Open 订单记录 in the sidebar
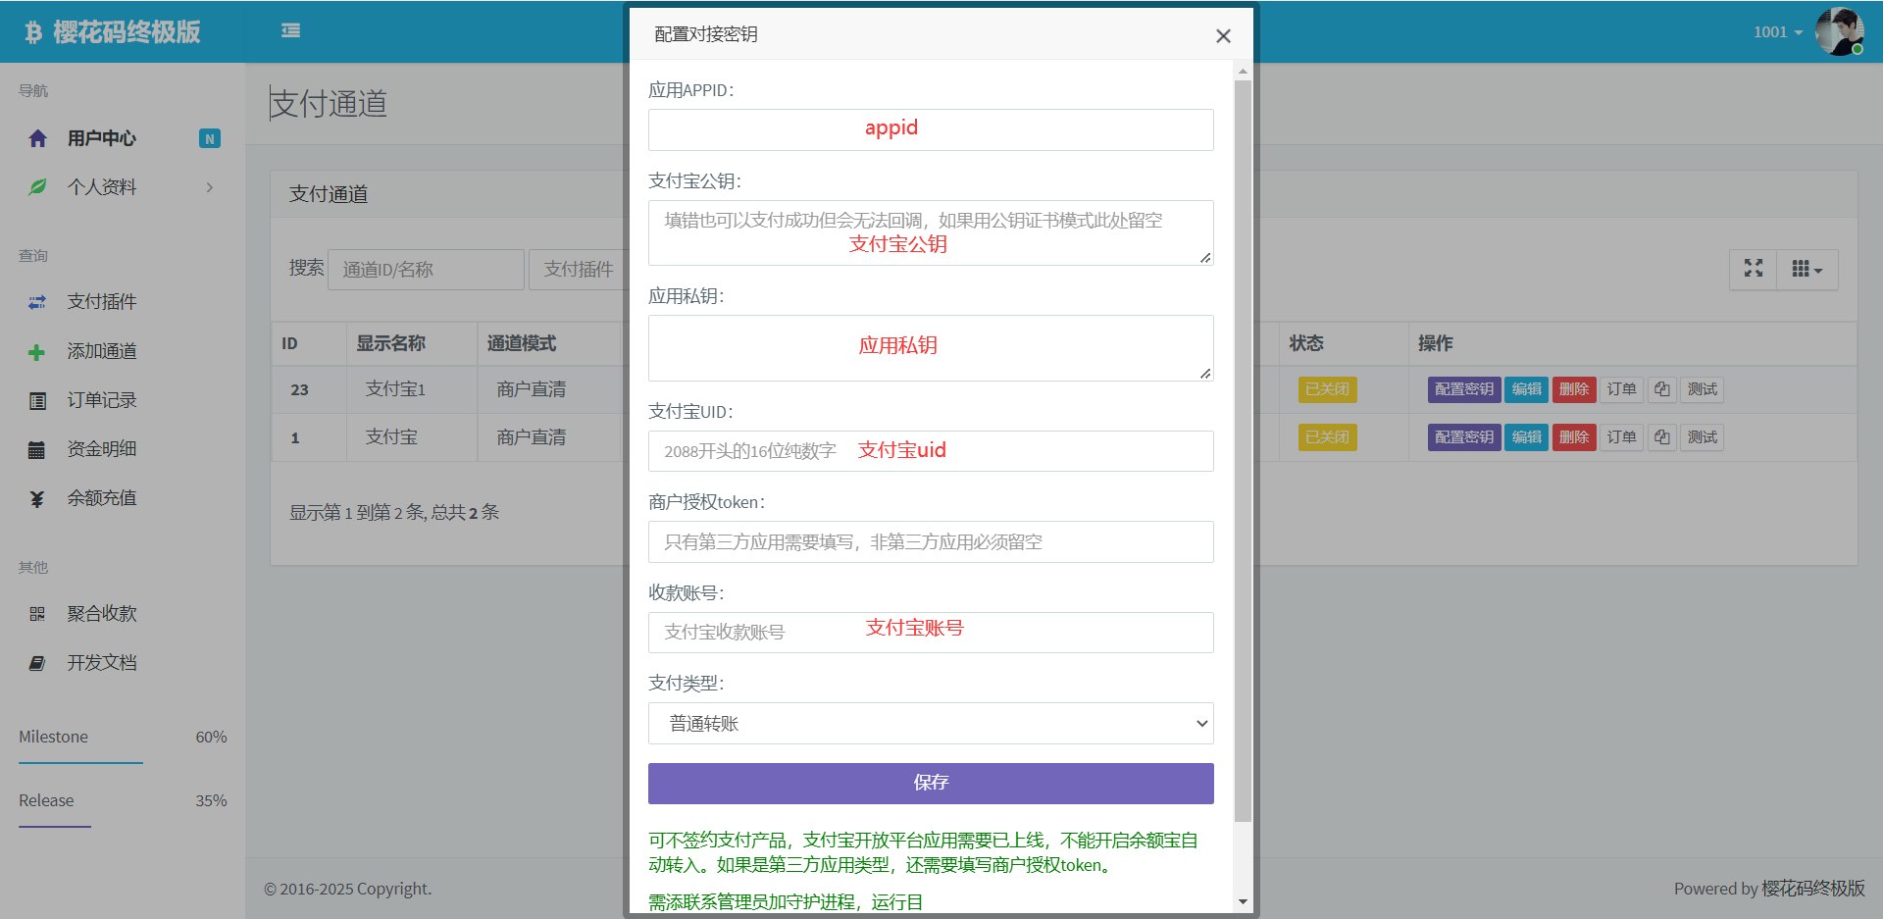Viewport: 1883px width, 919px height. (x=101, y=400)
